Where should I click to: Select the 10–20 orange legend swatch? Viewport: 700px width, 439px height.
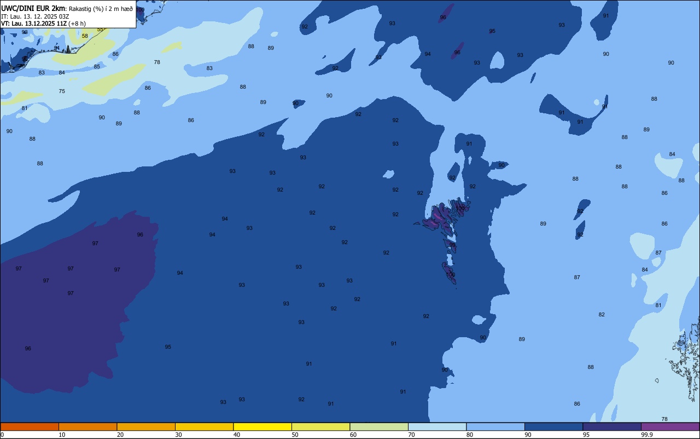[x=87, y=426]
